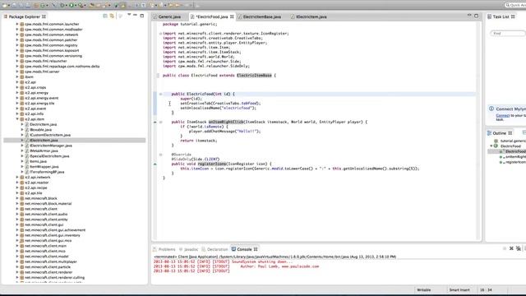This screenshot has height=296, width=526.
Task: Collapse all in Package Explorer
Action: (105, 16)
